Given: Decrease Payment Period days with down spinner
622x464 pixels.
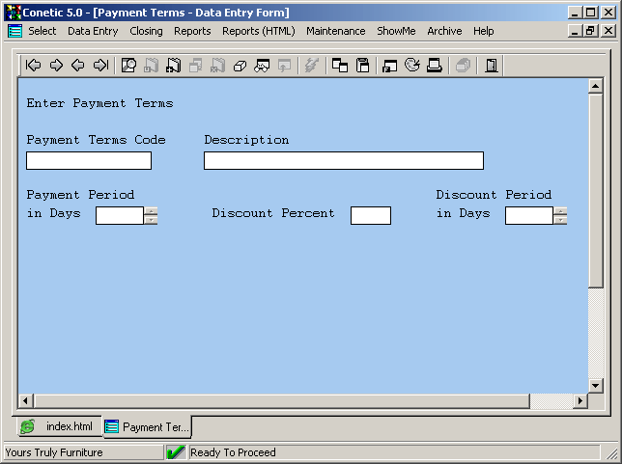Looking at the screenshot, I should point(151,220).
